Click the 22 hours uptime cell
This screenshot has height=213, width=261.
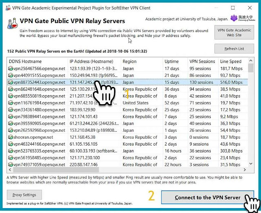[x=173, y=165]
